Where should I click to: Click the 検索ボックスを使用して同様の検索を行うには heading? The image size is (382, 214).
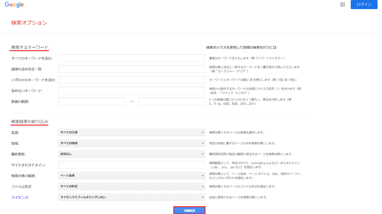[x=241, y=47]
